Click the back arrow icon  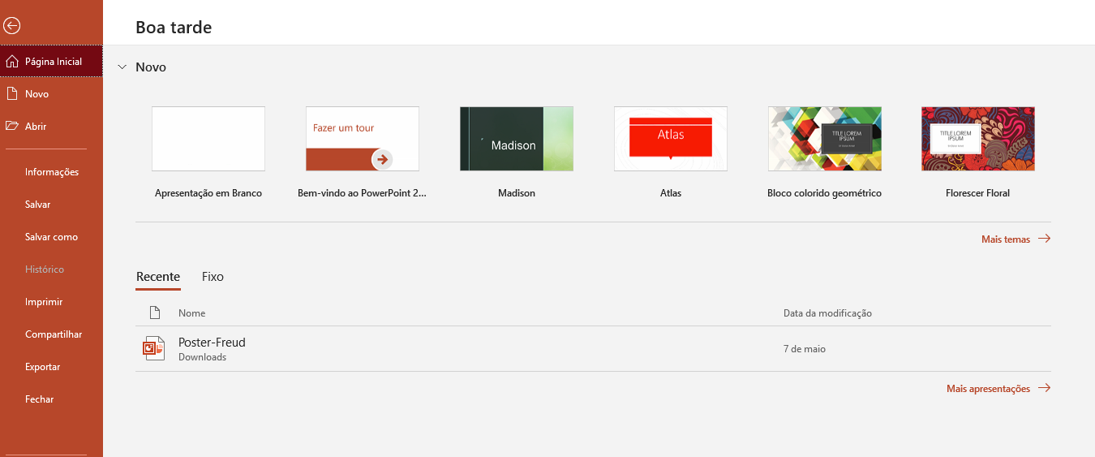click(11, 26)
